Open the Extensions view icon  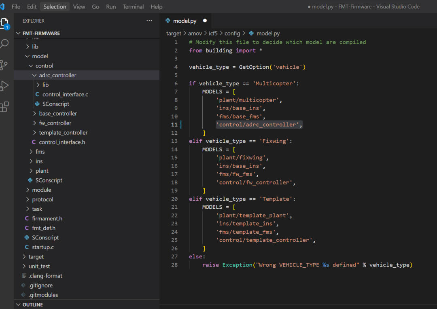click(4, 107)
